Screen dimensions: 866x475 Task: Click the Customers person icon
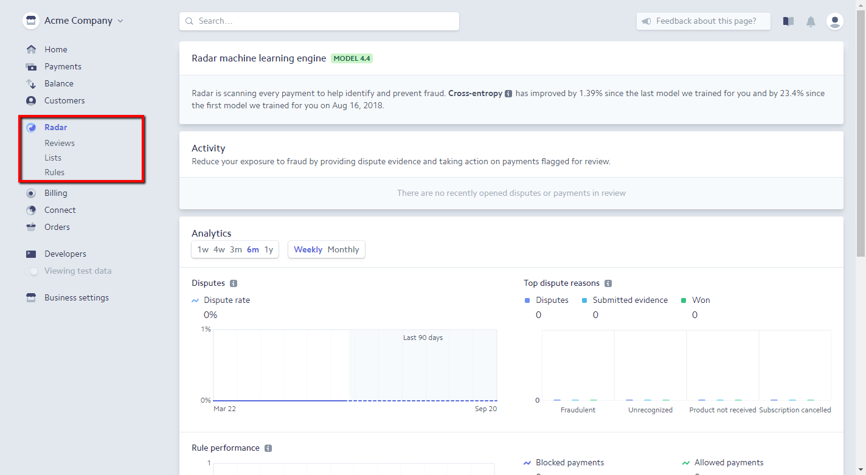31,100
